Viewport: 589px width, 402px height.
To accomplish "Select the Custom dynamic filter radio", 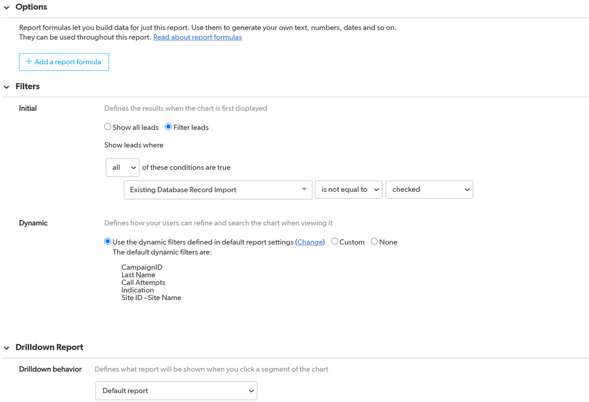I will coord(334,241).
